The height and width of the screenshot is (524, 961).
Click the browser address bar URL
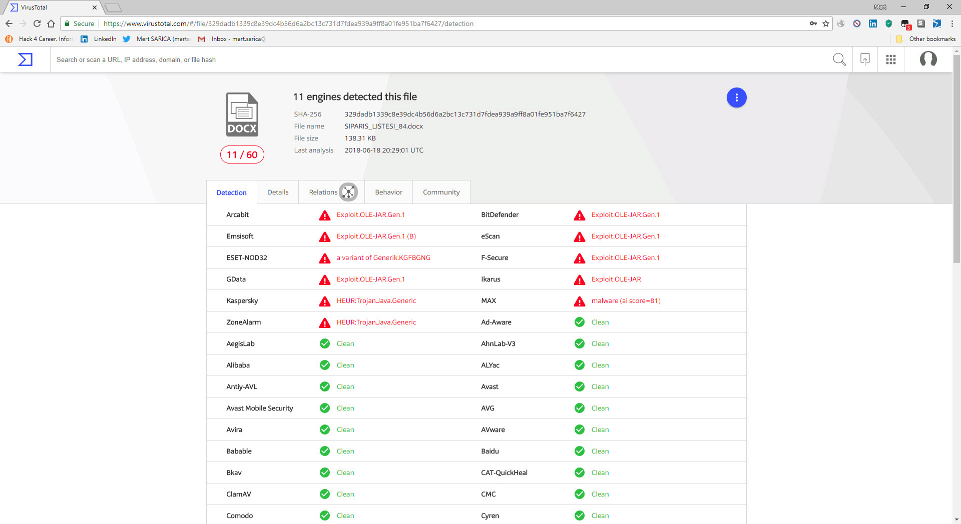pos(288,23)
